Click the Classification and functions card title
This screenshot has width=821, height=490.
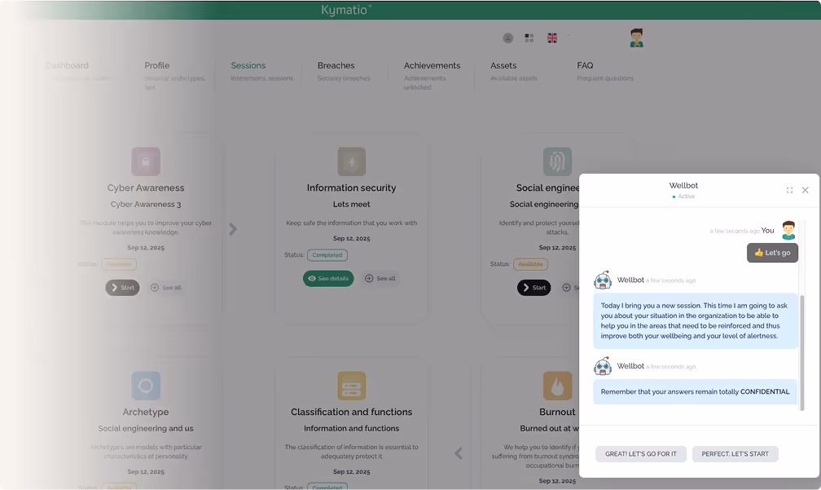(x=351, y=412)
